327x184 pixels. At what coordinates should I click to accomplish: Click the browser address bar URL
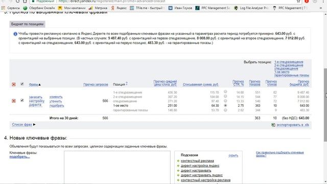pyautogui.click(x=112, y=1)
